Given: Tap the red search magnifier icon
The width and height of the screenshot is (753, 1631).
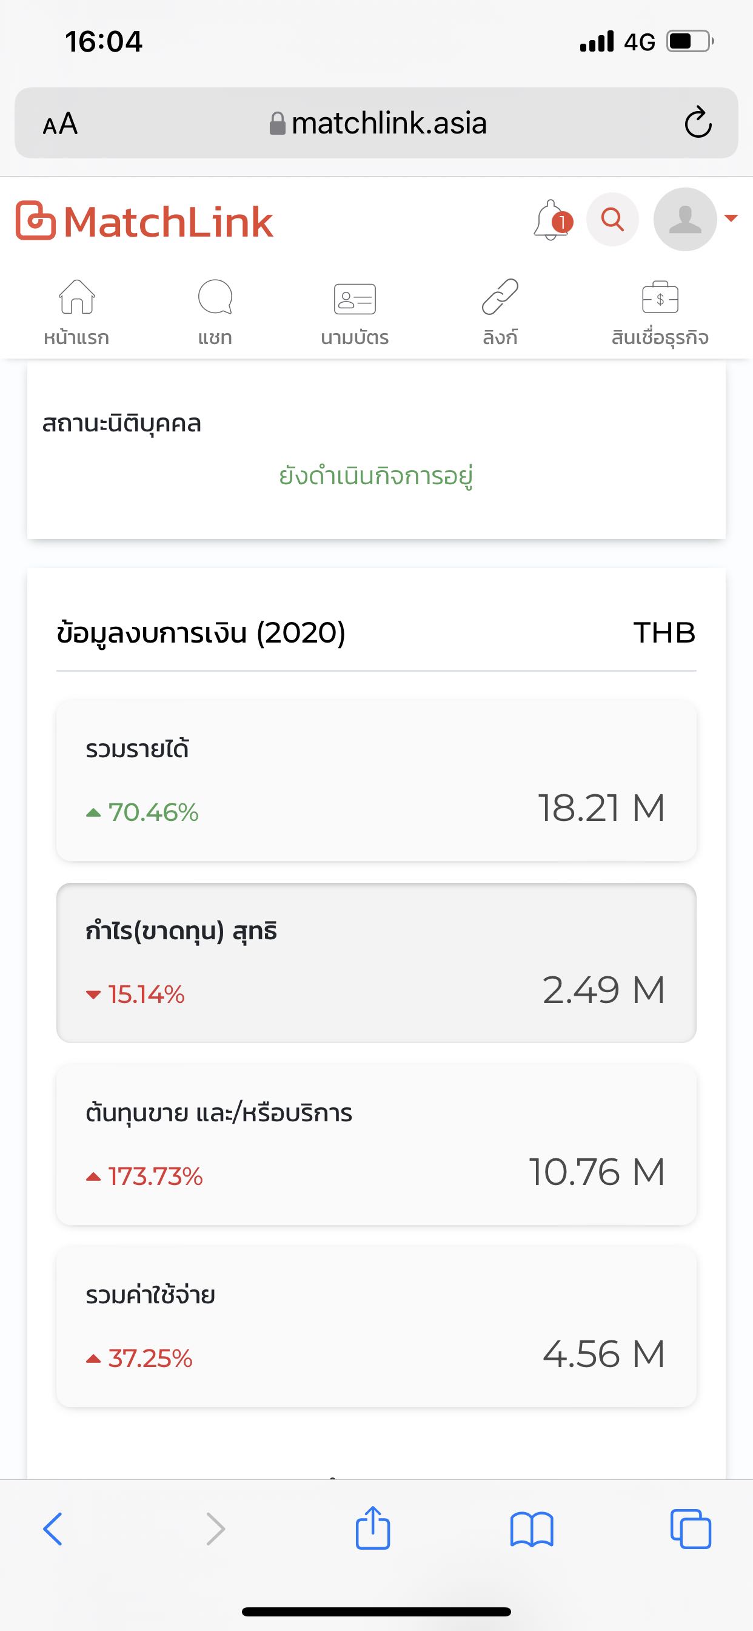Looking at the screenshot, I should click(x=612, y=220).
